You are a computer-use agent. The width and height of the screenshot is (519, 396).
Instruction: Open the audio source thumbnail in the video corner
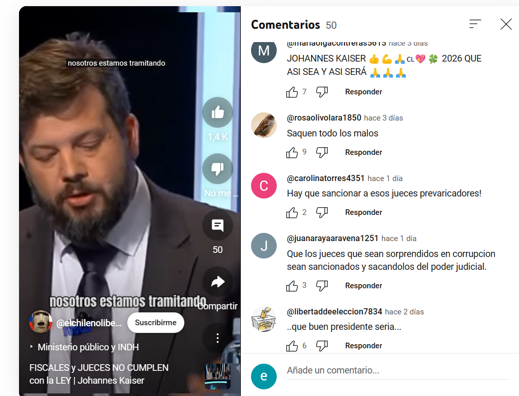click(x=218, y=376)
